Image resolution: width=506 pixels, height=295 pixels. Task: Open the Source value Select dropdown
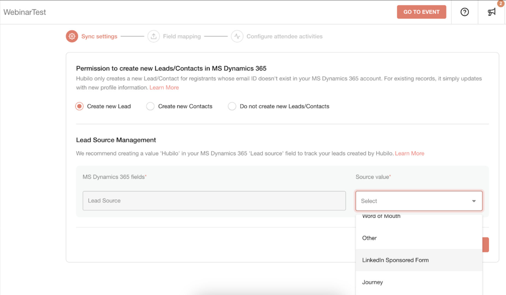point(419,201)
